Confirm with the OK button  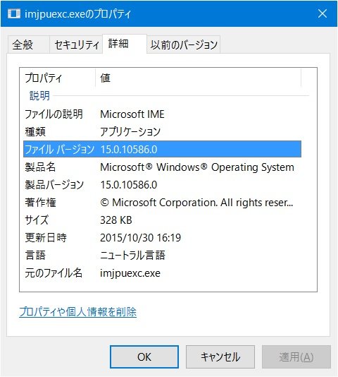pos(144,357)
